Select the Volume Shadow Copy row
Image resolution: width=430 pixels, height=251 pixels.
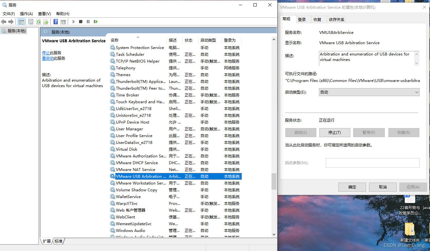(175, 190)
